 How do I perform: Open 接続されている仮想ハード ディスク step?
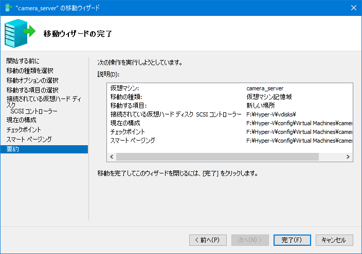(44, 102)
